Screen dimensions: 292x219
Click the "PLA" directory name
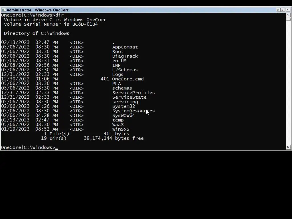pyautogui.click(x=117, y=84)
